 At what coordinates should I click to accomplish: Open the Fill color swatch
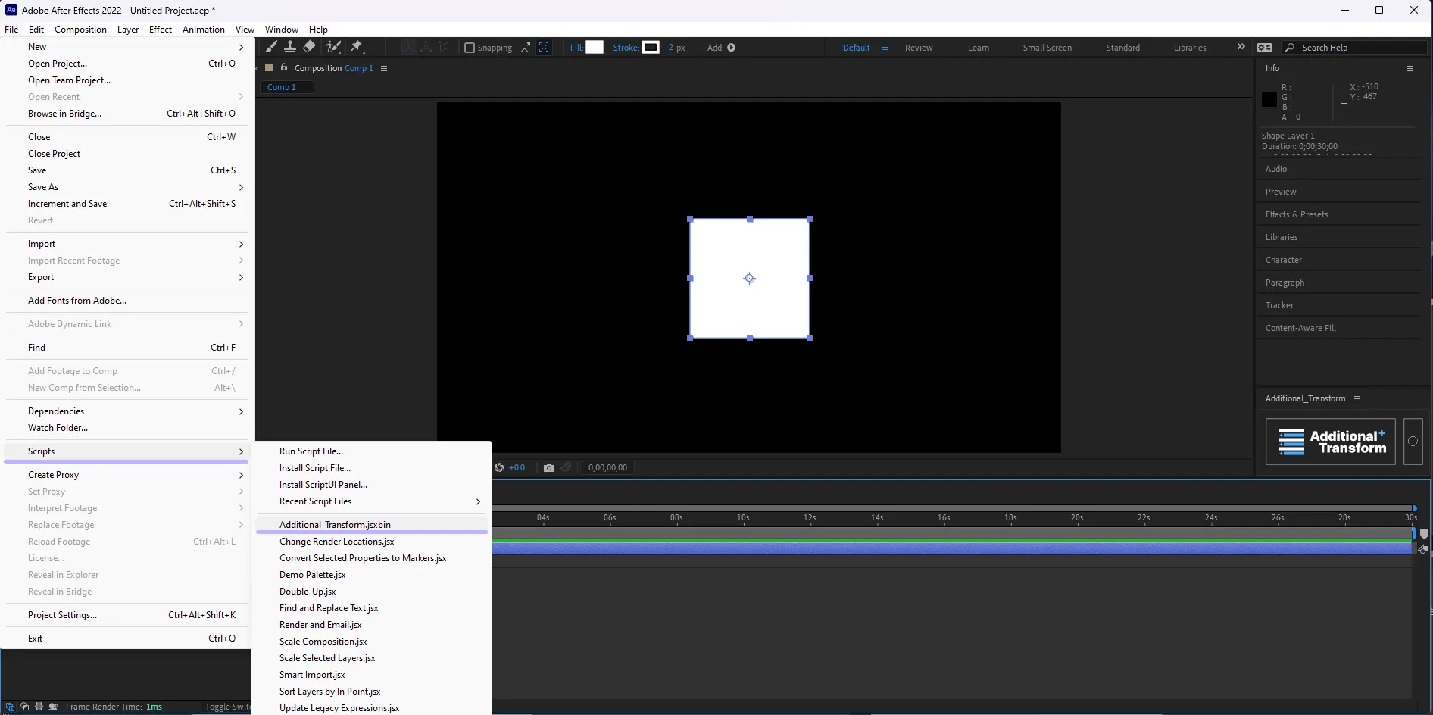coord(595,48)
